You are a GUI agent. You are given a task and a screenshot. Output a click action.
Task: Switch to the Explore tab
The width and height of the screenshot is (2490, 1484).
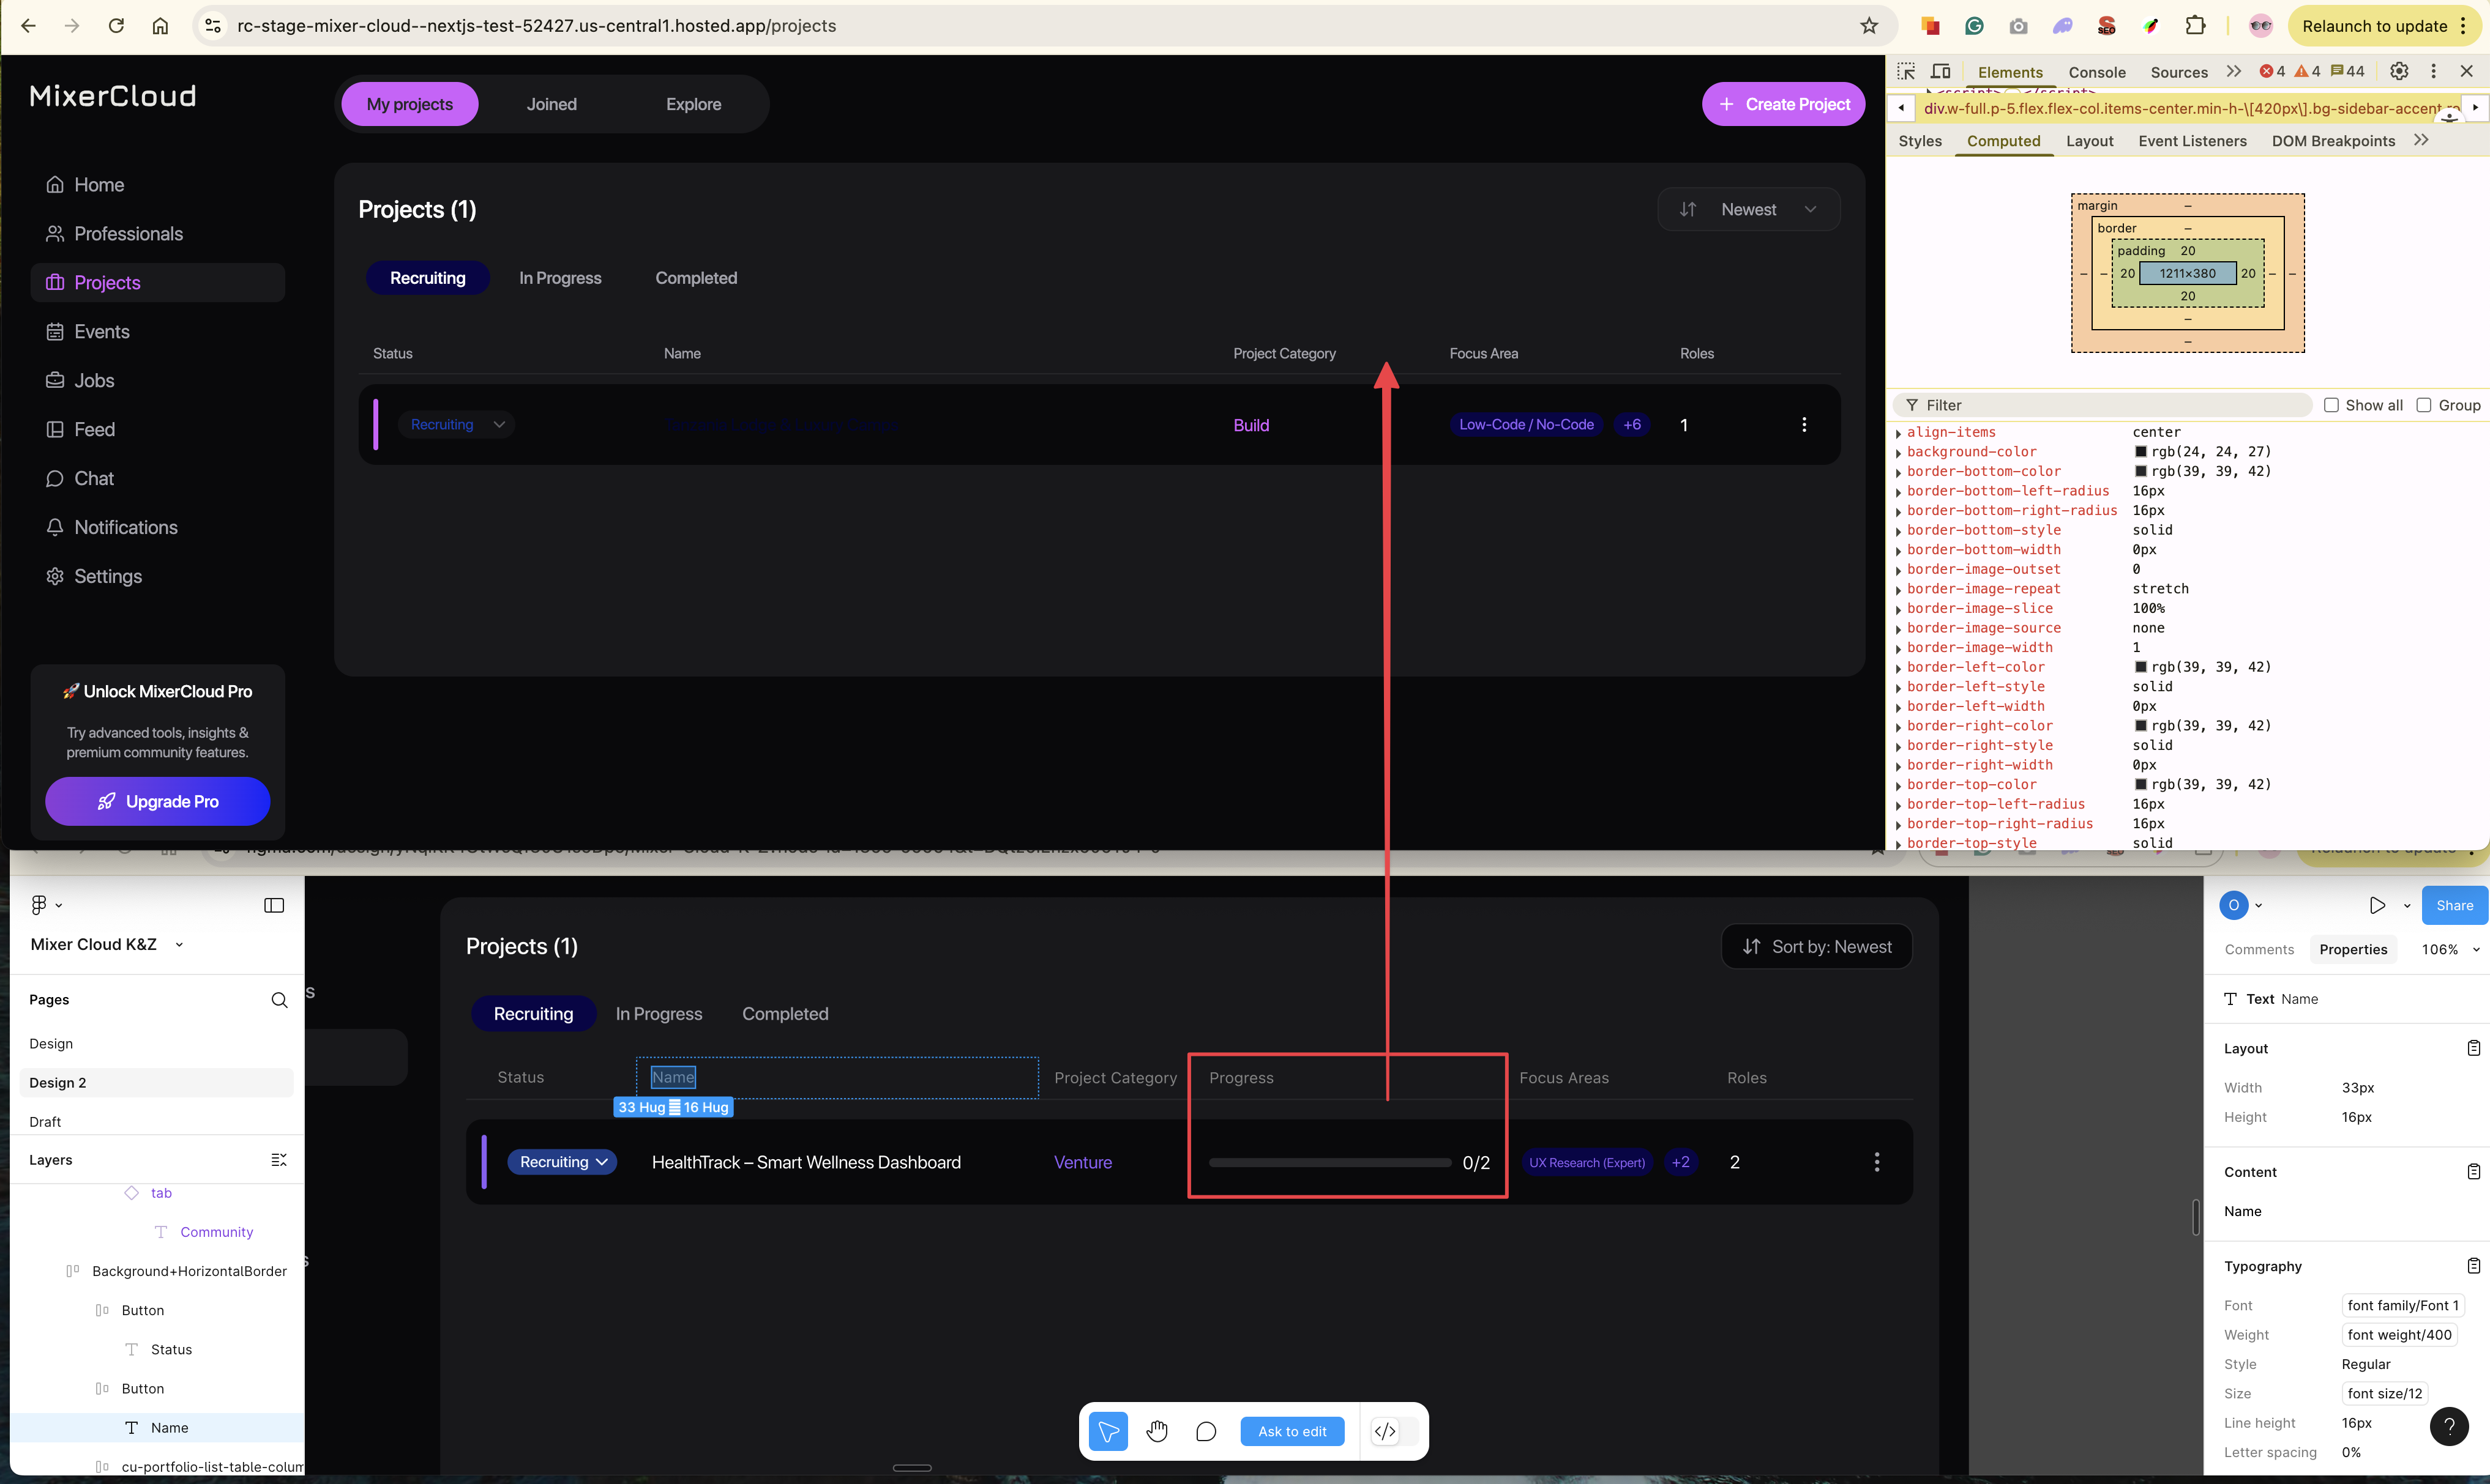(x=694, y=104)
